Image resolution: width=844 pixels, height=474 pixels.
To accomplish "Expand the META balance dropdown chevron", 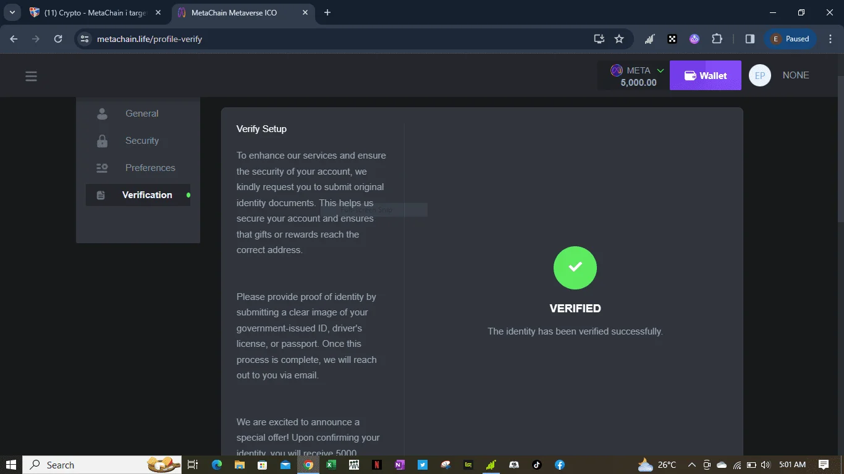I will tap(660, 70).
